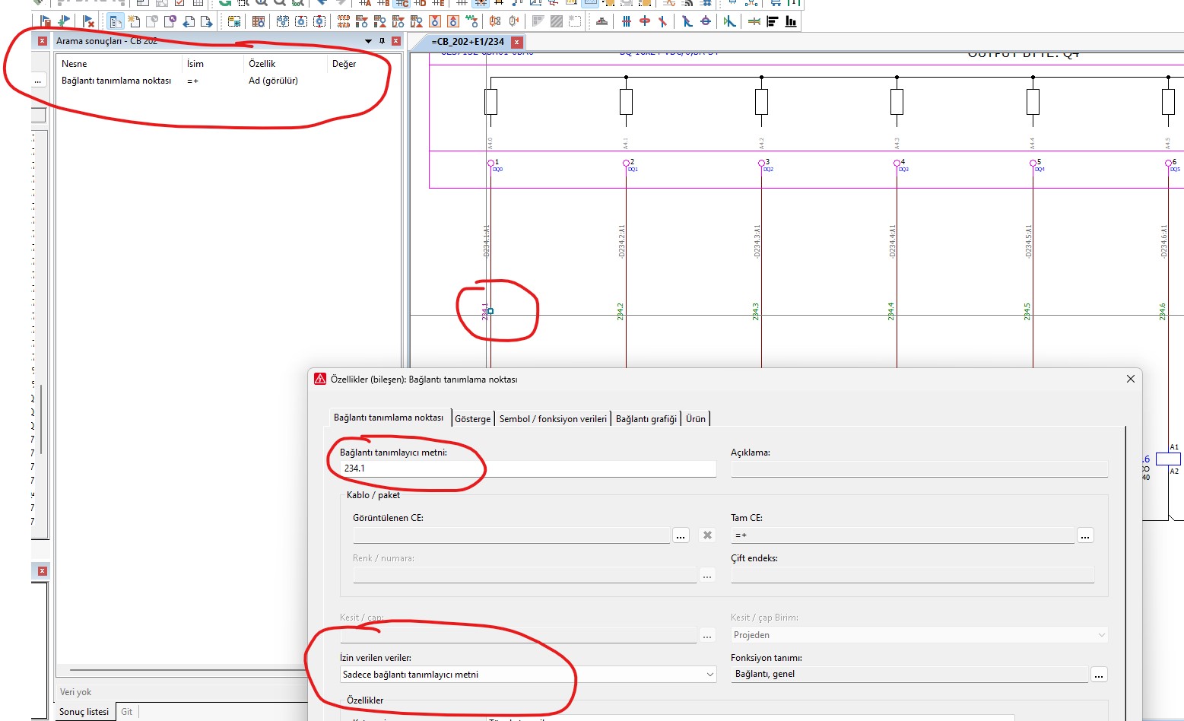Click the black horizontal bar chart icon
1184x721 pixels.
click(x=773, y=21)
